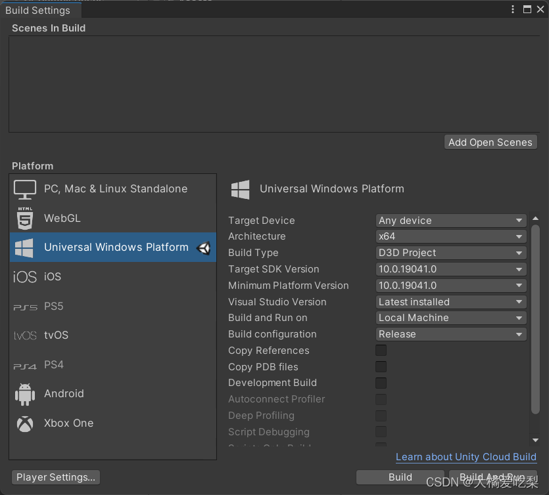549x495 pixels.
Task: Open the Target SDK Version dropdown
Action: tap(451, 269)
